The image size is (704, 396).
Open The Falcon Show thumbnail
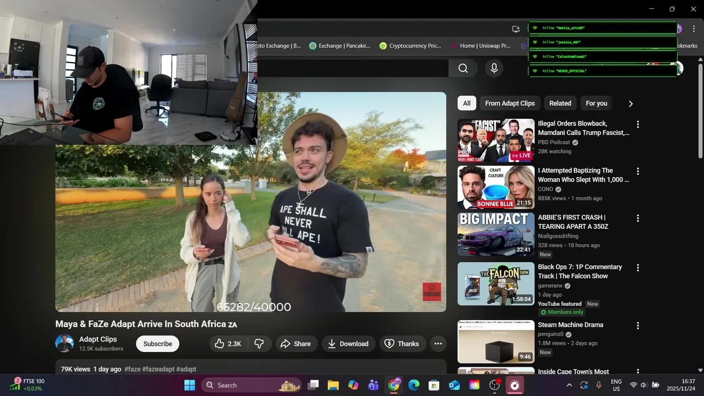(x=496, y=284)
